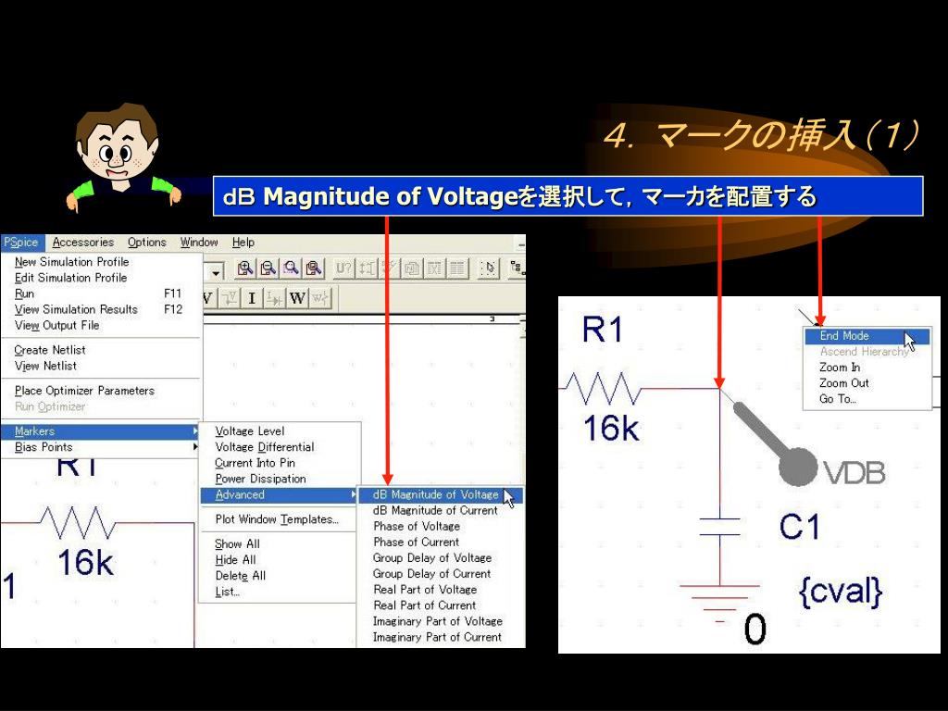Expand the Advanced submenu arrow

coord(354,494)
